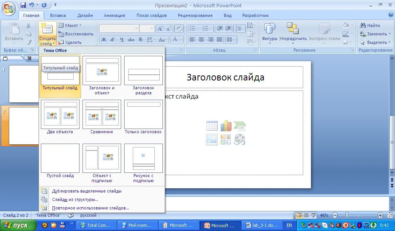Toggle italic К formatting
This screenshot has height=231, width=395.
(113, 40)
